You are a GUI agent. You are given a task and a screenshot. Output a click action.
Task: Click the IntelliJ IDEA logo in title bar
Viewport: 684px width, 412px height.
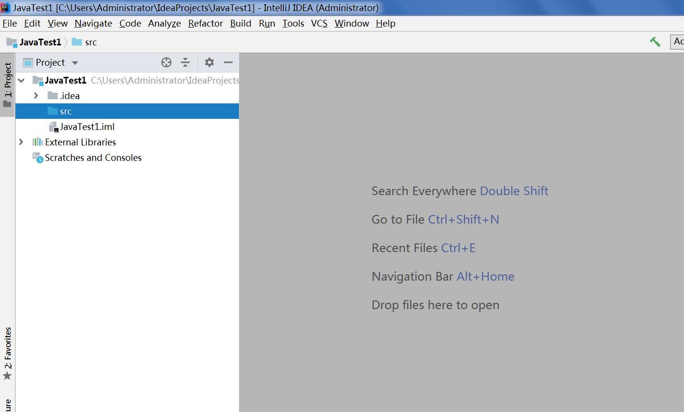click(x=5, y=7)
